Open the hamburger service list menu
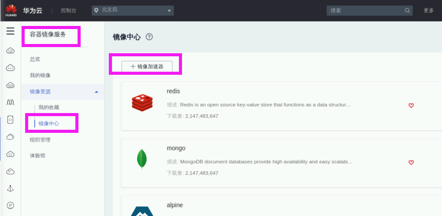The height and width of the screenshot is (216, 442). 11,31
